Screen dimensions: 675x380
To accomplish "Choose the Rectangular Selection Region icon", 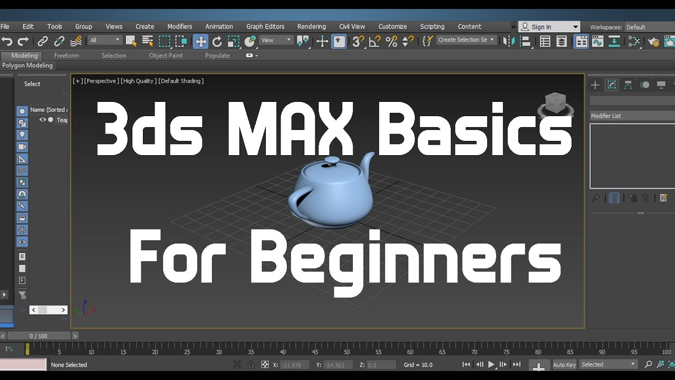I will 165,41.
